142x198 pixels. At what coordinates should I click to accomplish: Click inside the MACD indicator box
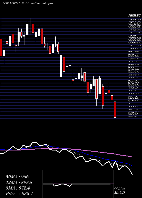(x=78, y=184)
